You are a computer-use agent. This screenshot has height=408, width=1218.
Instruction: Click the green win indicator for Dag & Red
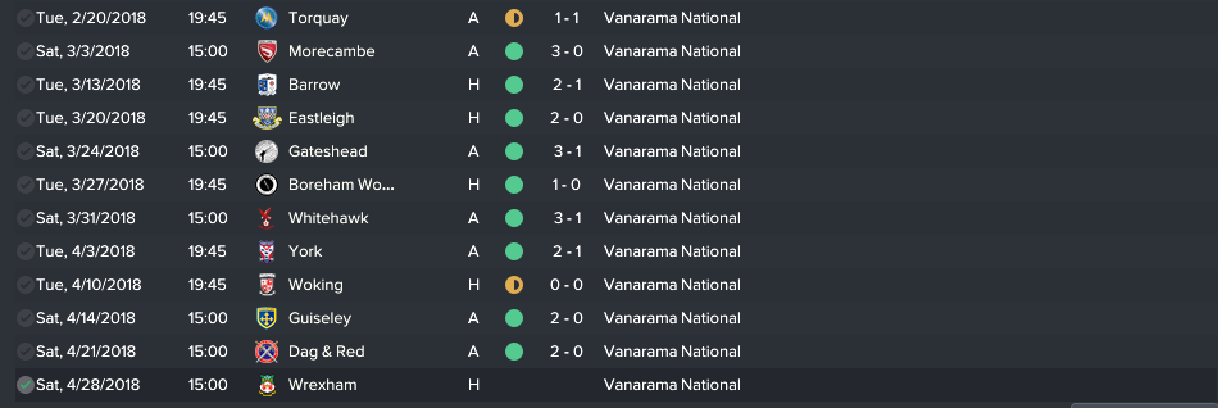pyautogui.click(x=514, y=352)
